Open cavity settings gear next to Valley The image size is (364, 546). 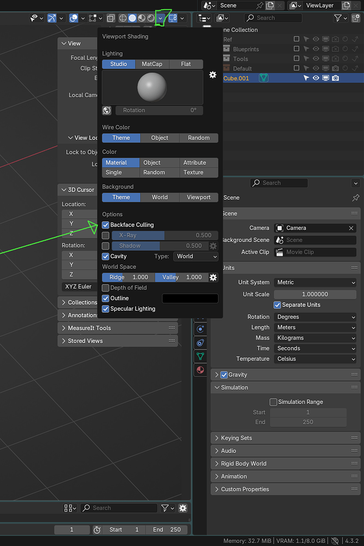click(x=213, y=277)
